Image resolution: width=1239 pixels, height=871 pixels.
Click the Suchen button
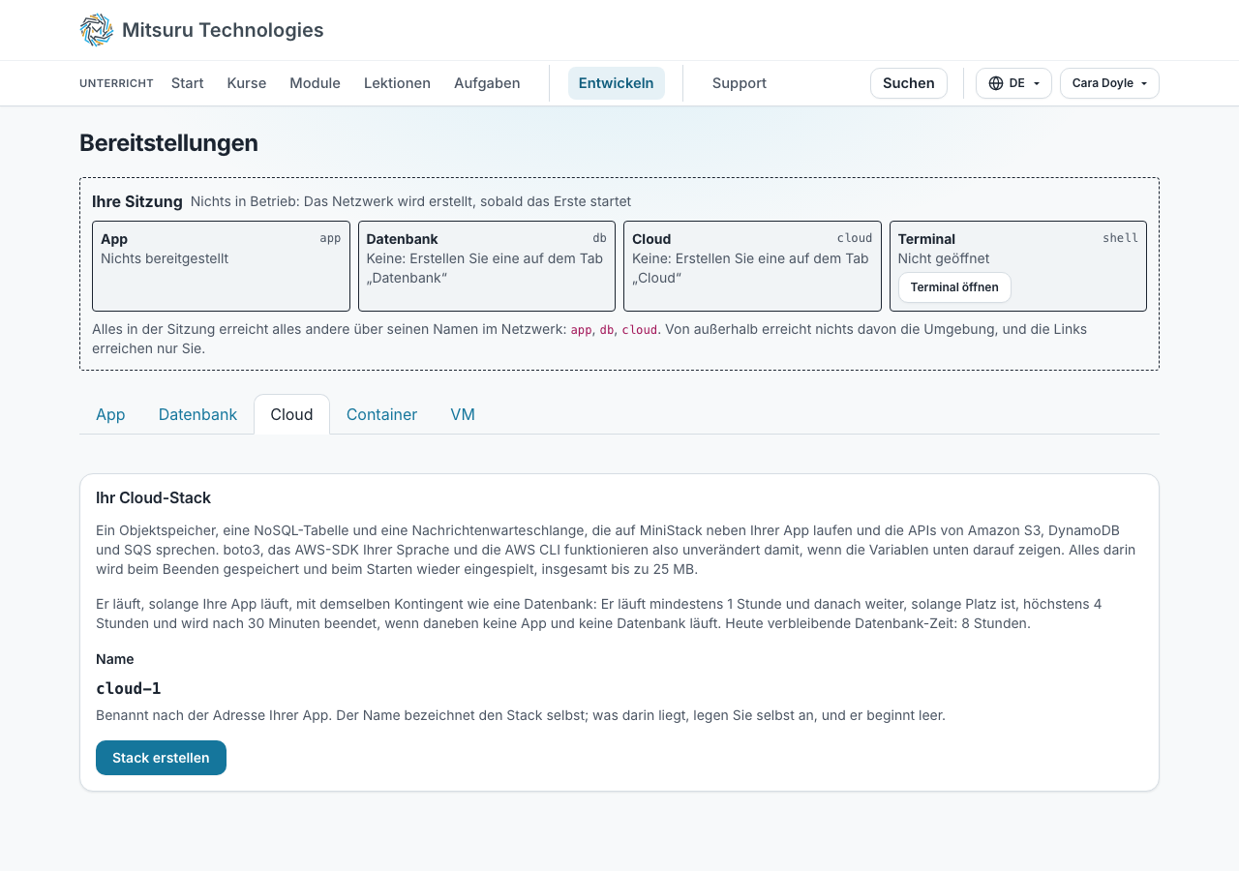[x=909, y=83]
